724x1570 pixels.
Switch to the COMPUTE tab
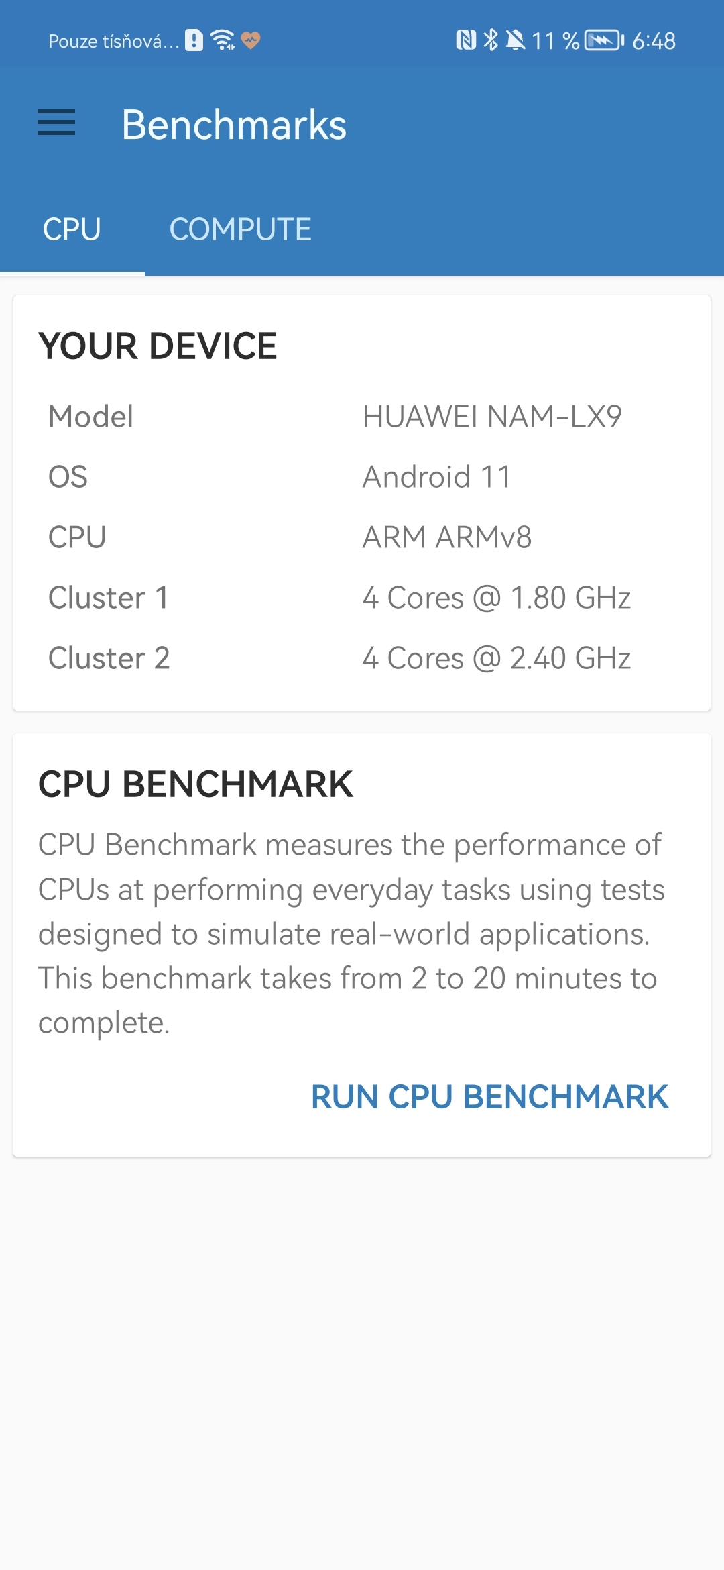[x=240, y=229]
